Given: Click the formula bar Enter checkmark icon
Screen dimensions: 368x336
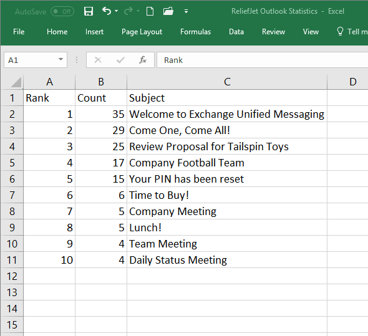Looking at the screenshot, I should [120, 60].
